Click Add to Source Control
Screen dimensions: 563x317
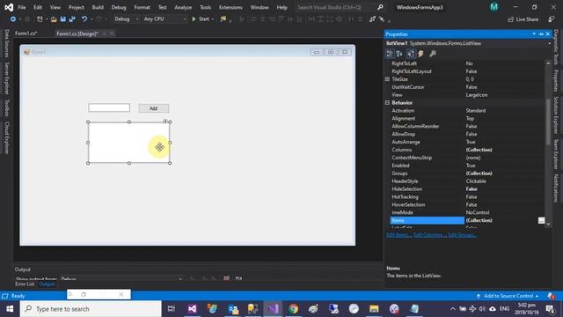coord(508,296)
